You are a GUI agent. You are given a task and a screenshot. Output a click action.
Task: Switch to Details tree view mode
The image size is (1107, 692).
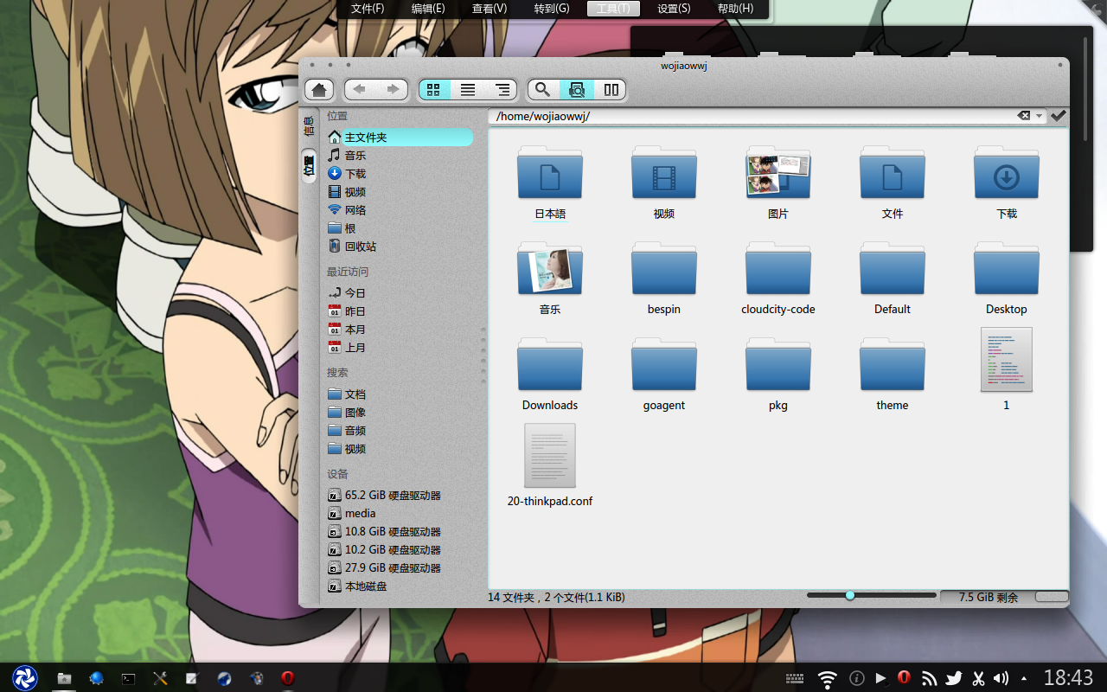(501, 89)
